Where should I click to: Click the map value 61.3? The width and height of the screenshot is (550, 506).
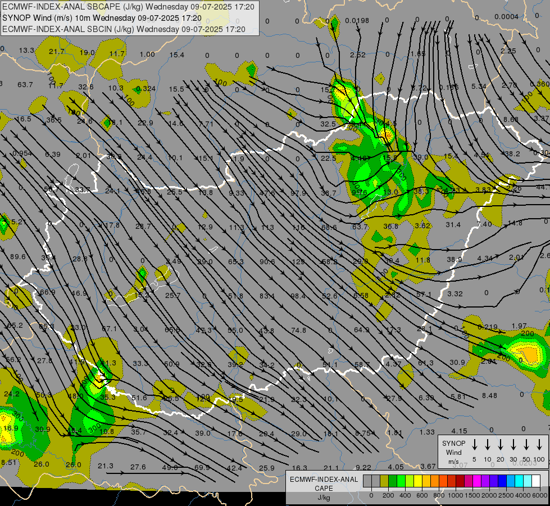click(x=426, y=363)
